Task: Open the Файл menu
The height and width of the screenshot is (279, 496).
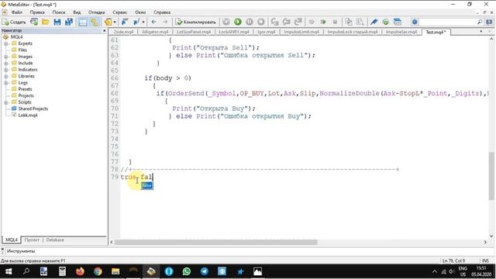Action: (x=17, y=12)
